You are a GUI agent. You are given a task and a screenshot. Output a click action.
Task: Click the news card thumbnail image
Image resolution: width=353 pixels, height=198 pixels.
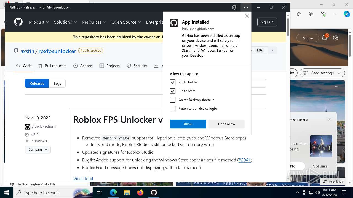[x=321, y=146]
